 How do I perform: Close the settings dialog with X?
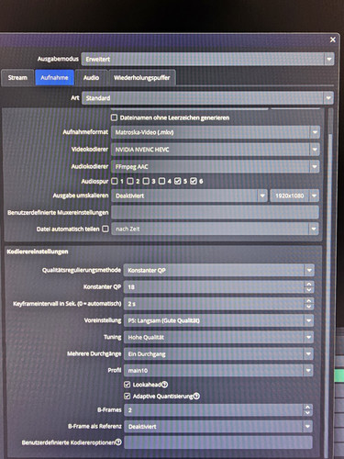[x=333, y=39]
